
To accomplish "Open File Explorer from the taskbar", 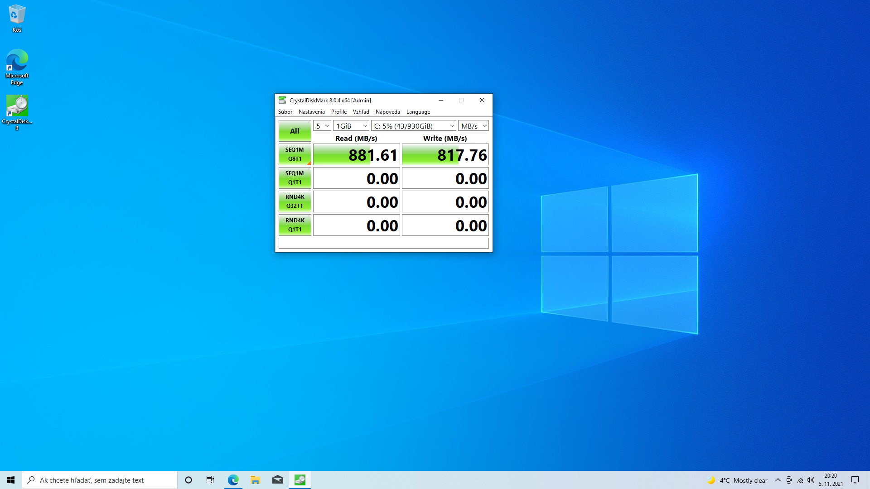I will pos(255,480).
